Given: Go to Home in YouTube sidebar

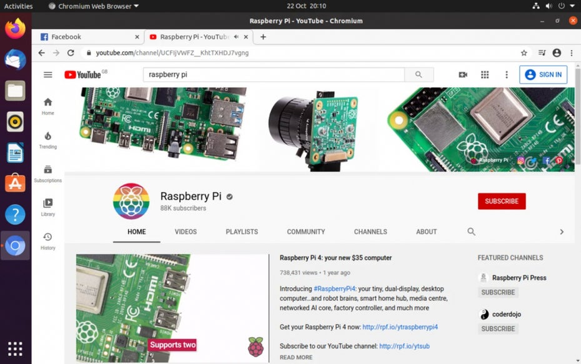Looking at the screenshot, I should tap(48, 106).
